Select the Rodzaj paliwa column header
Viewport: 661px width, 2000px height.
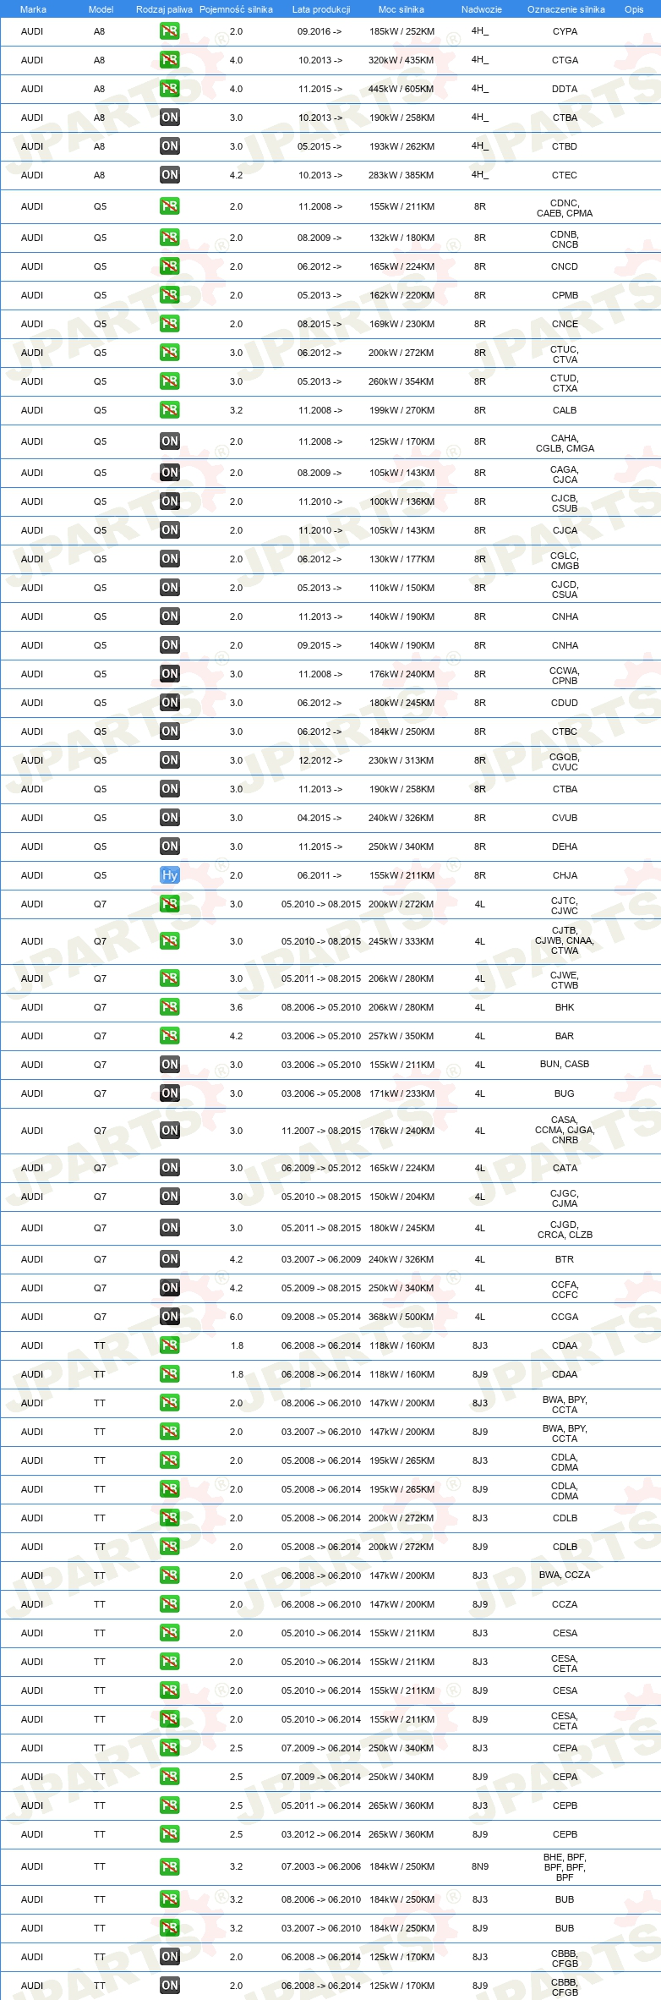point(164,9)
